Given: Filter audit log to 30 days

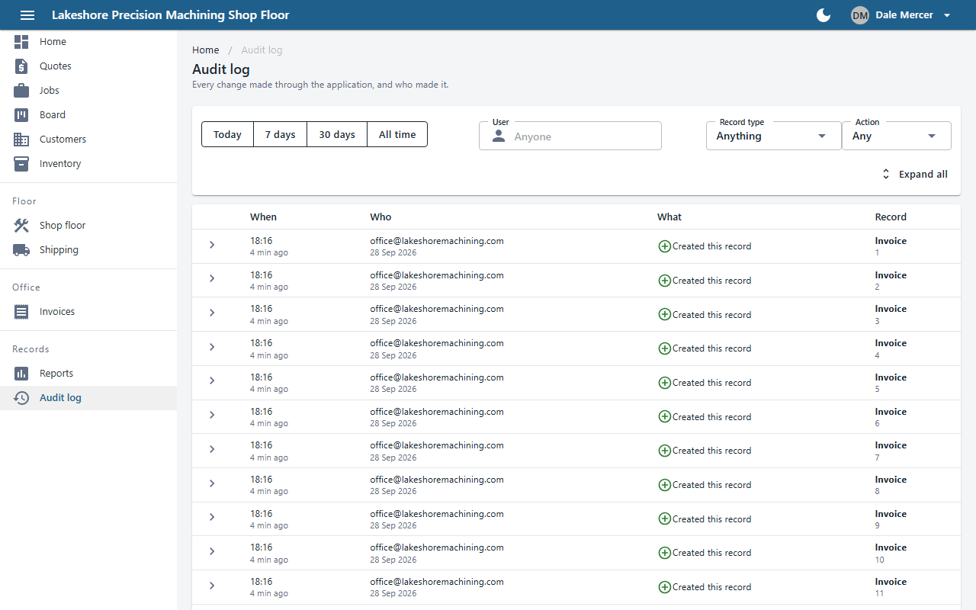Looking at the screenshot, I should (x=337, y=134).
